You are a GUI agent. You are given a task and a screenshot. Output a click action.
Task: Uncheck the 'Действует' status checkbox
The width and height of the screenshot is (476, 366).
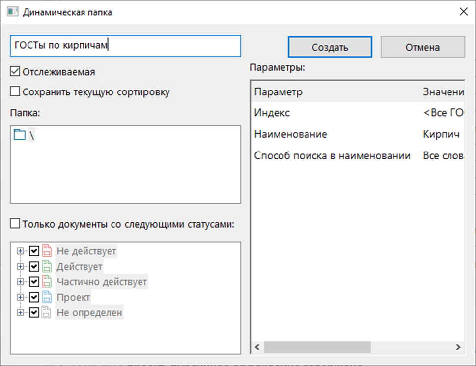pos(34,267)
